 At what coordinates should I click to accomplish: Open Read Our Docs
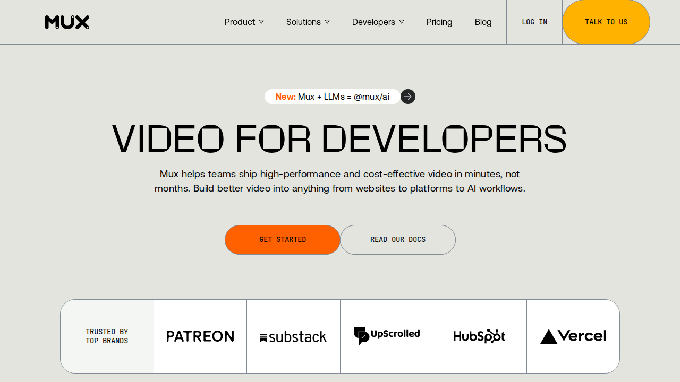coord(398,240)
